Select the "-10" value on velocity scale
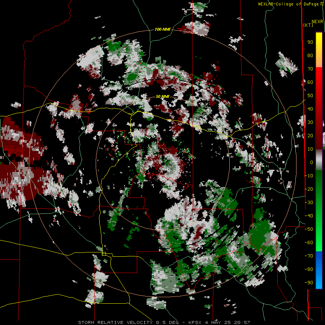325x325 pixels. (309, 176)
